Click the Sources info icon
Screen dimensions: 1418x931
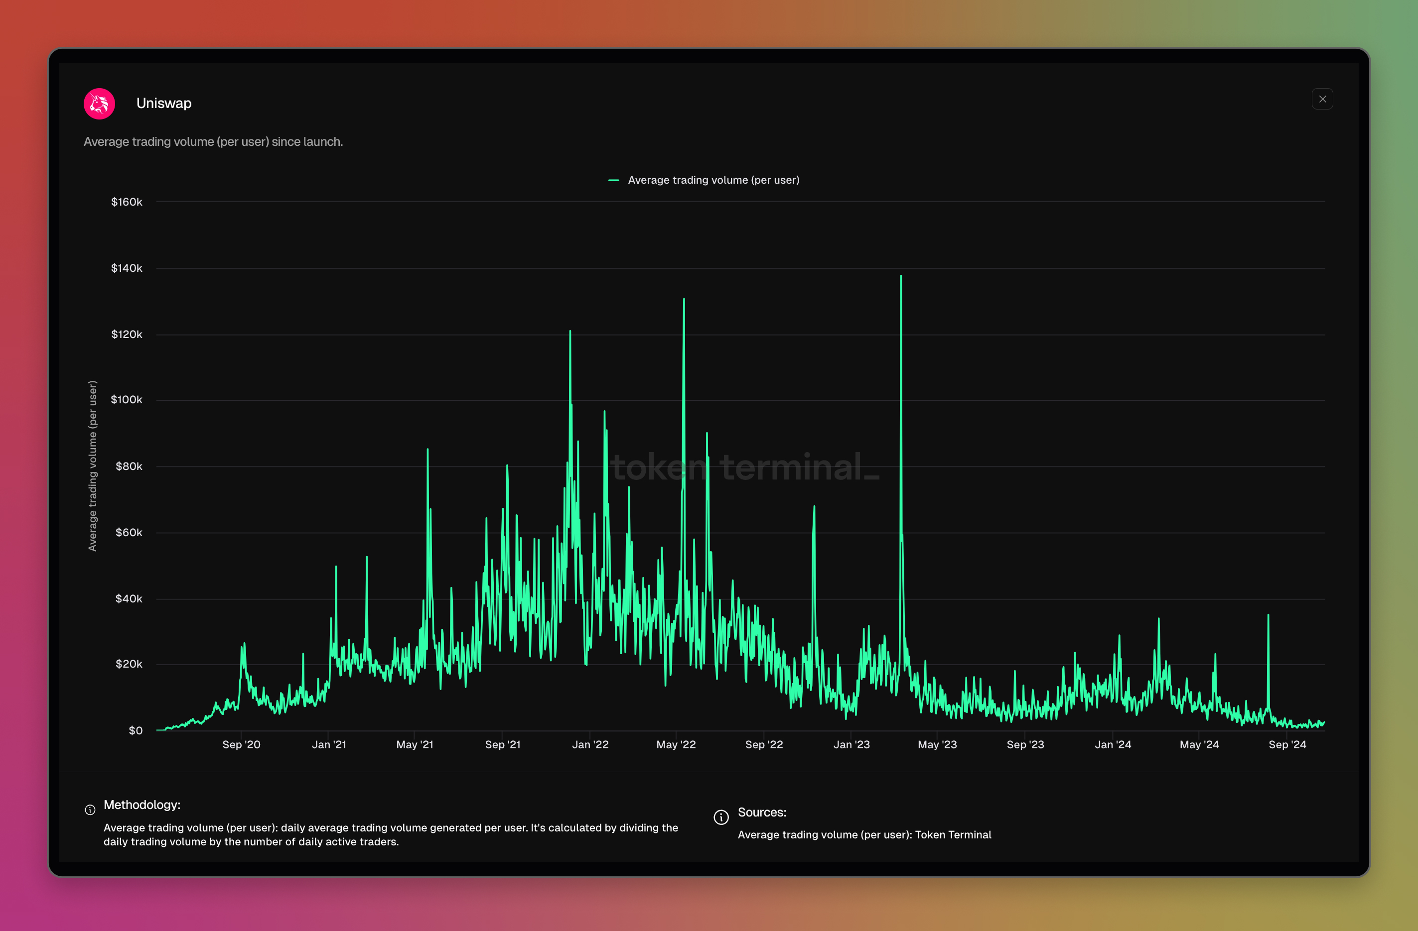coord(721,816)
